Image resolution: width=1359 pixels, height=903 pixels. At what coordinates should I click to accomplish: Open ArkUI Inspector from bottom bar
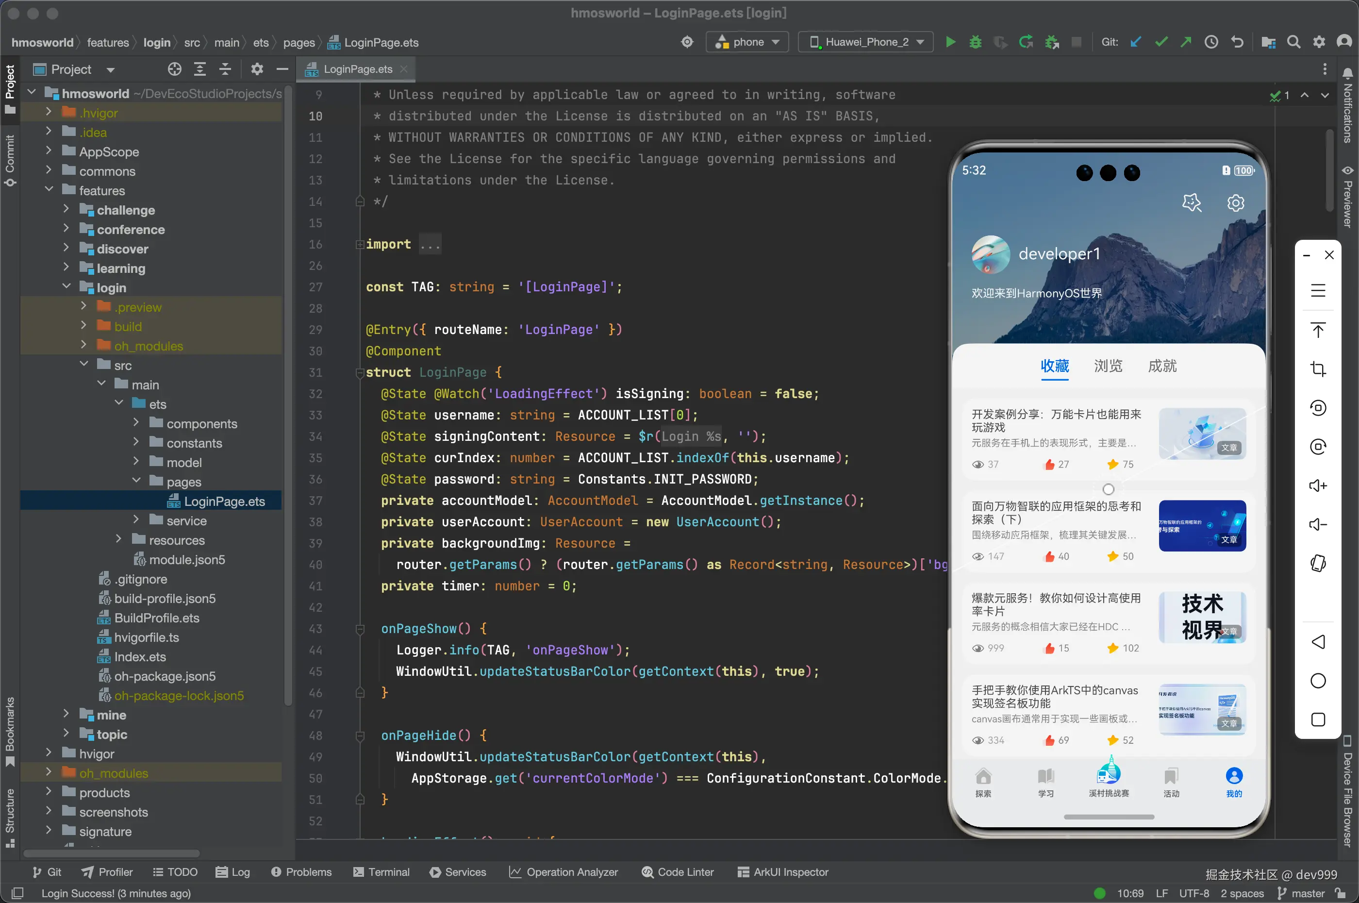pos(783,872)
